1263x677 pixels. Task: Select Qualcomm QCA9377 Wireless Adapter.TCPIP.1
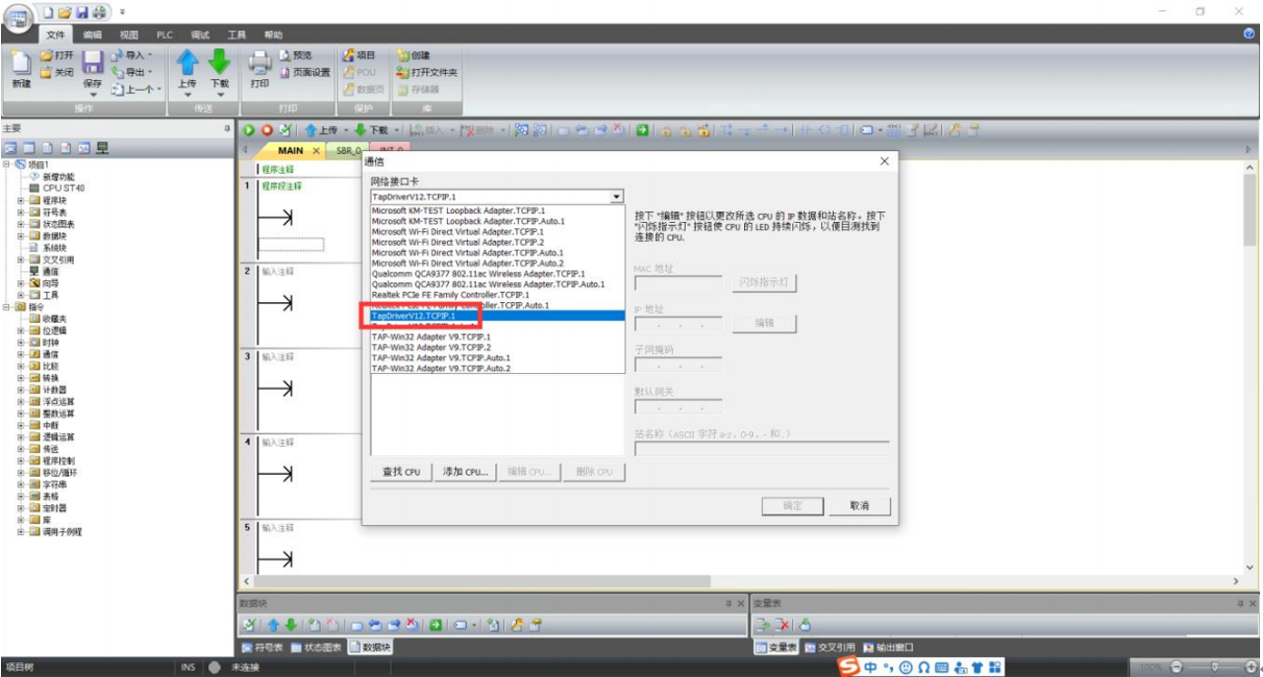497,273
